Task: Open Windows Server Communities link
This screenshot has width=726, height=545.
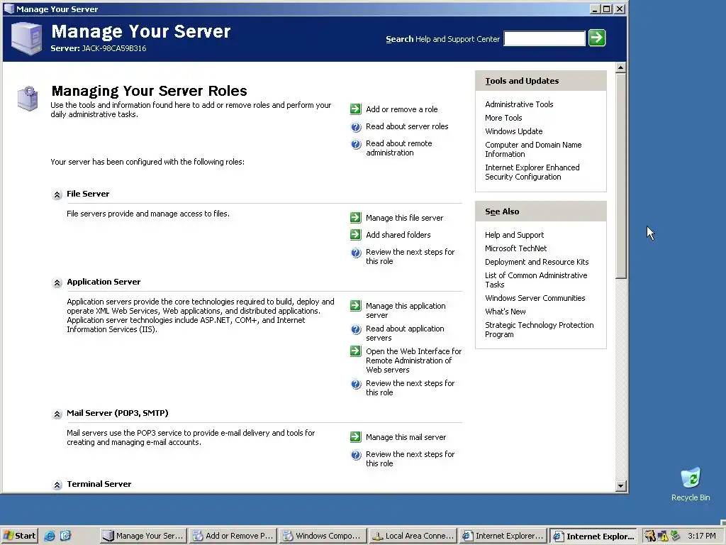Action: tap(535, 298)
